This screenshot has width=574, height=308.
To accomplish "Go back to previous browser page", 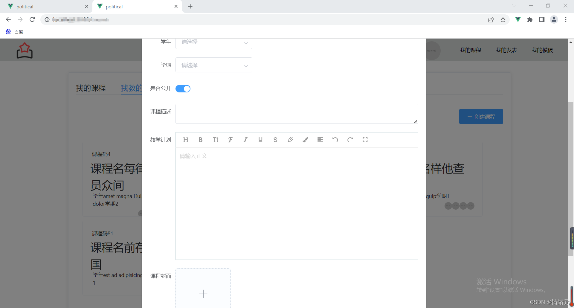I will tap(8, 19).
